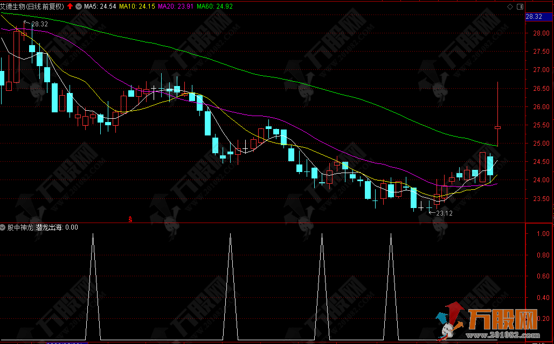Screen dimensions: 554x344
Task: Click the 艾德生物(日线.前复权) chart title
Action: [x=32, y=6]
